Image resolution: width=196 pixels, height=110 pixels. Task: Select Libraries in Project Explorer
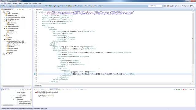point(12,25)
